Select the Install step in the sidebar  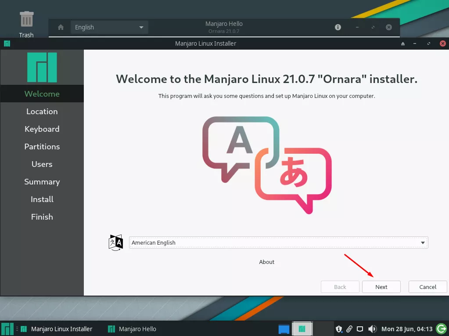point(42,199)
